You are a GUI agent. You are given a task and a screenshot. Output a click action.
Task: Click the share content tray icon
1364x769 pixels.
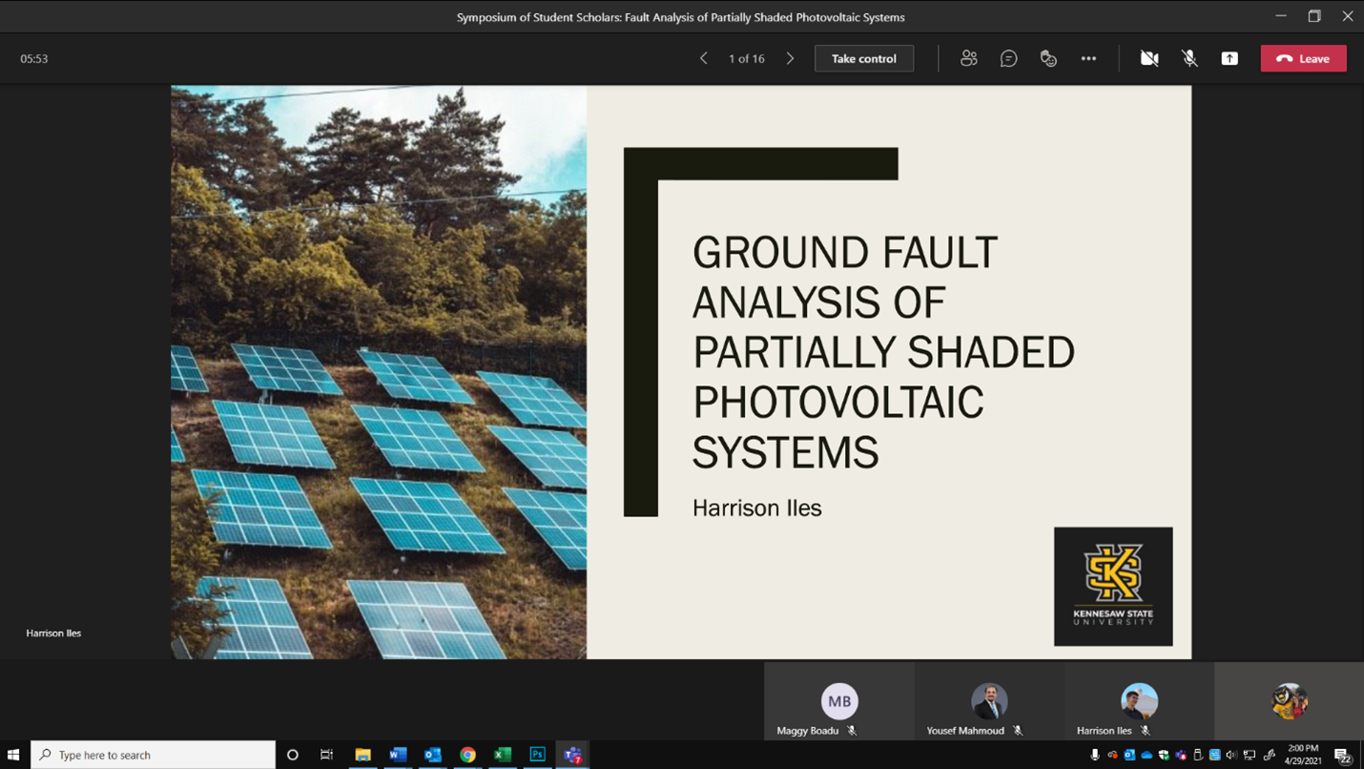click(x=1230, y=58)
